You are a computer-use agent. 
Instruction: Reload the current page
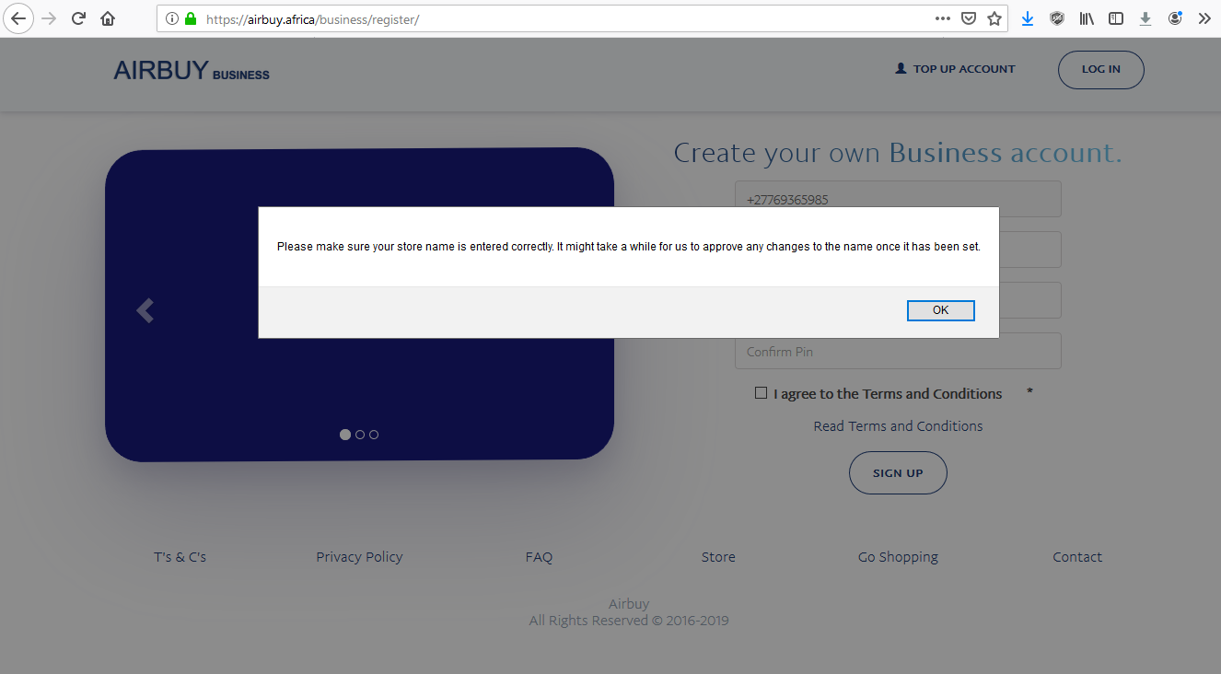78,18
